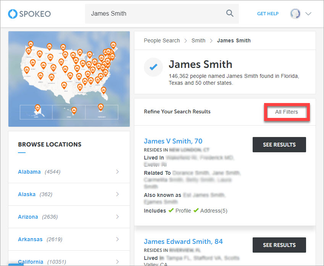Open the user profile avatar
This screenshot has height=266, width=324.
[x=295, y=14]
